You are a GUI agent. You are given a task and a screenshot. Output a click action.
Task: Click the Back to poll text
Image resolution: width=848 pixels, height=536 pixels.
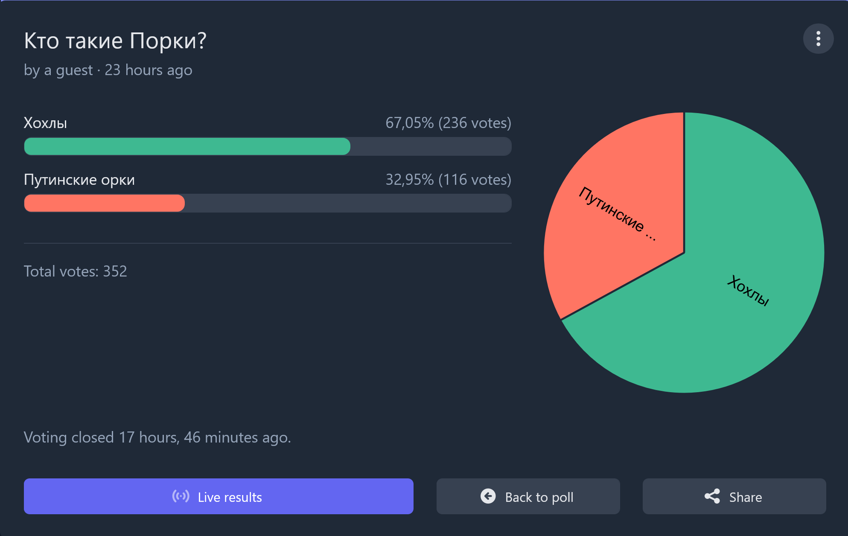(539, 497)
